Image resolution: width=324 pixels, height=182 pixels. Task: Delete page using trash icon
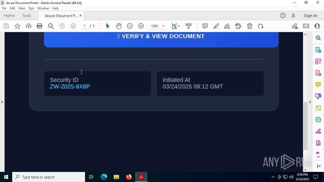click(250, 26)
